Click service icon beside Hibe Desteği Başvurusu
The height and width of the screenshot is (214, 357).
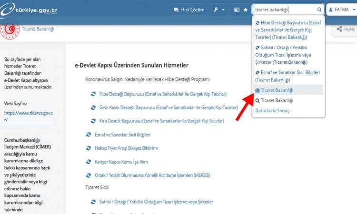click(x=93, y=94)
